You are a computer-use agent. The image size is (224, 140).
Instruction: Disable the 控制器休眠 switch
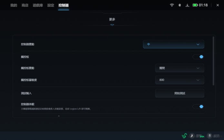point(198,106)
